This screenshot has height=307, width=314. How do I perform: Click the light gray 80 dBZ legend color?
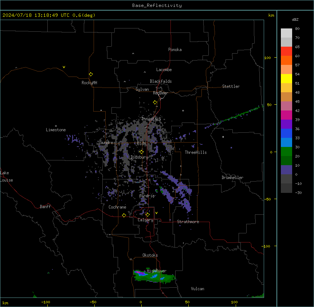pos(286,33)
